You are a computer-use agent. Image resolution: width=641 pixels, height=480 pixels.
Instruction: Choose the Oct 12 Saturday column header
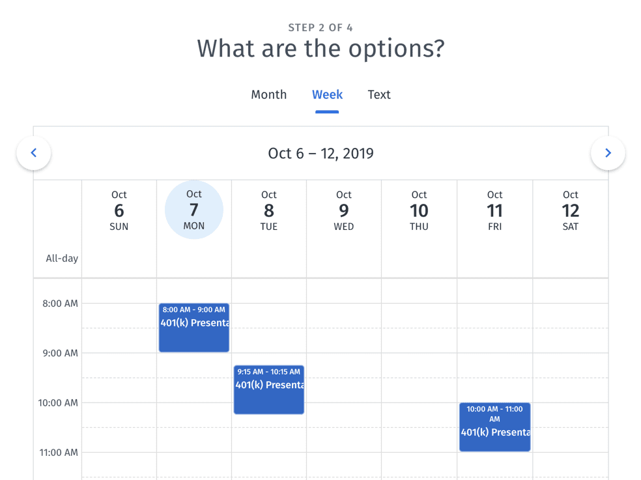(570, 210)
